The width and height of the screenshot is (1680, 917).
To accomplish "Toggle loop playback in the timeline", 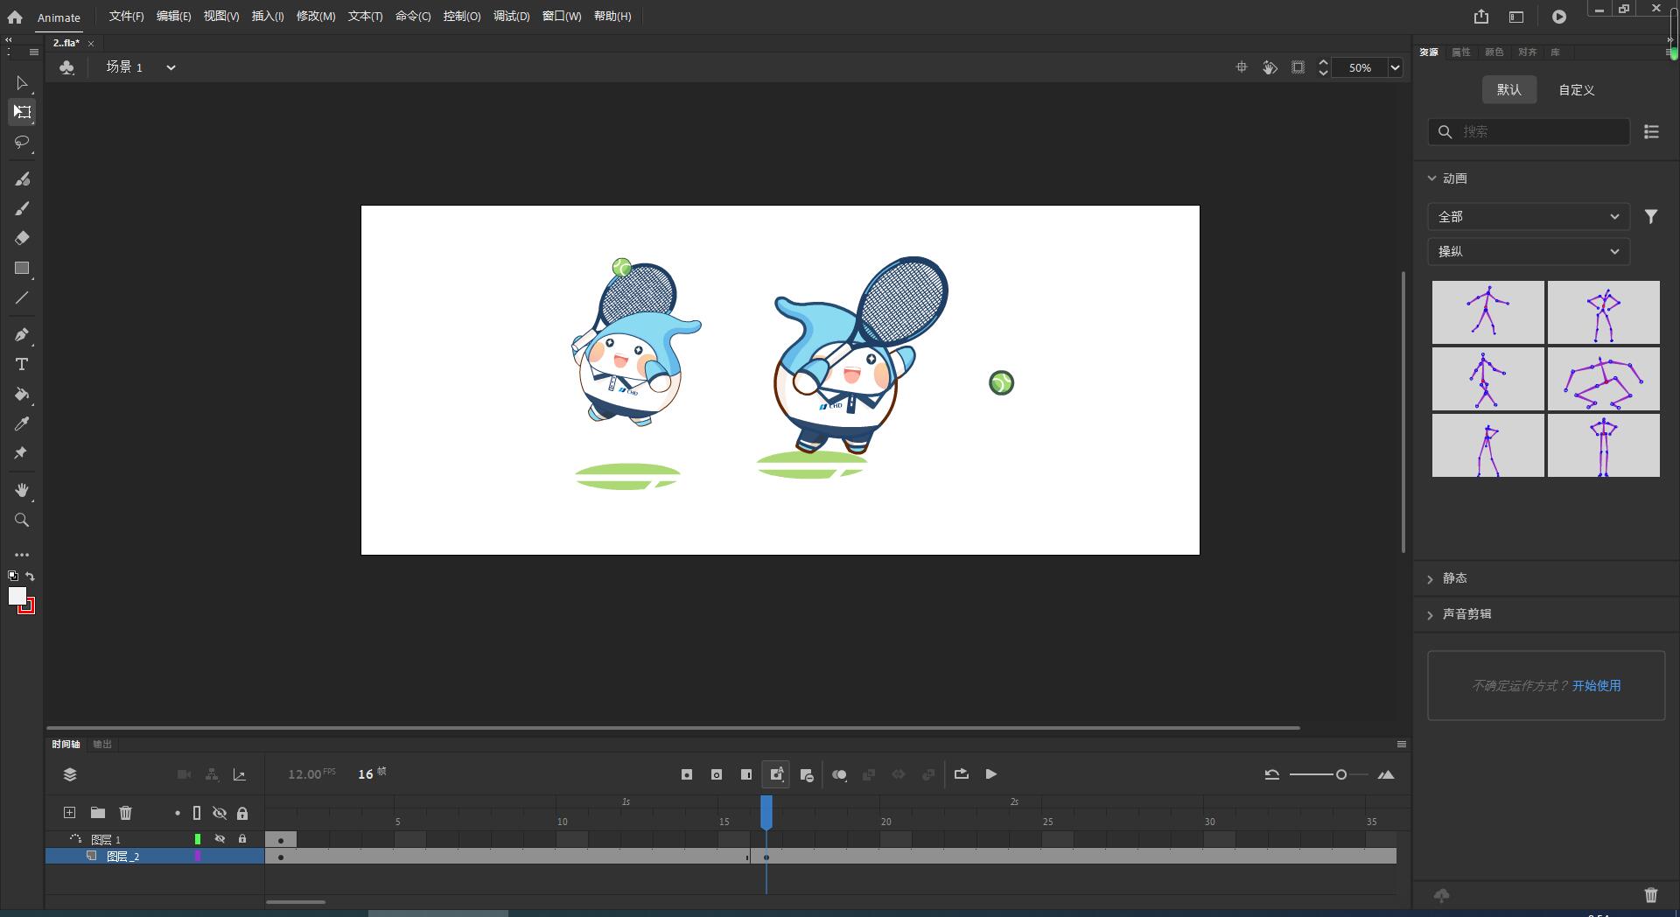I will 962,774.
